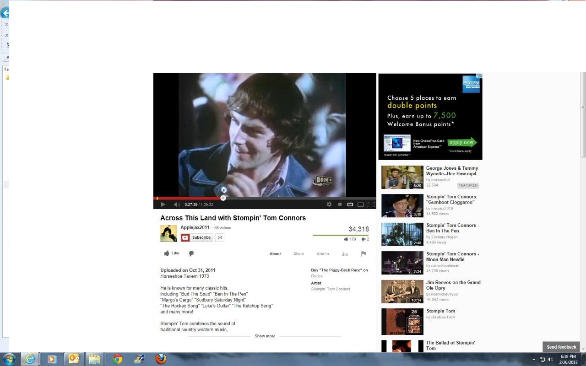Image resolution: width=586 pixels, height=366 pixels.
Task: Click the Subscribe button
Action: coord(197,237)
